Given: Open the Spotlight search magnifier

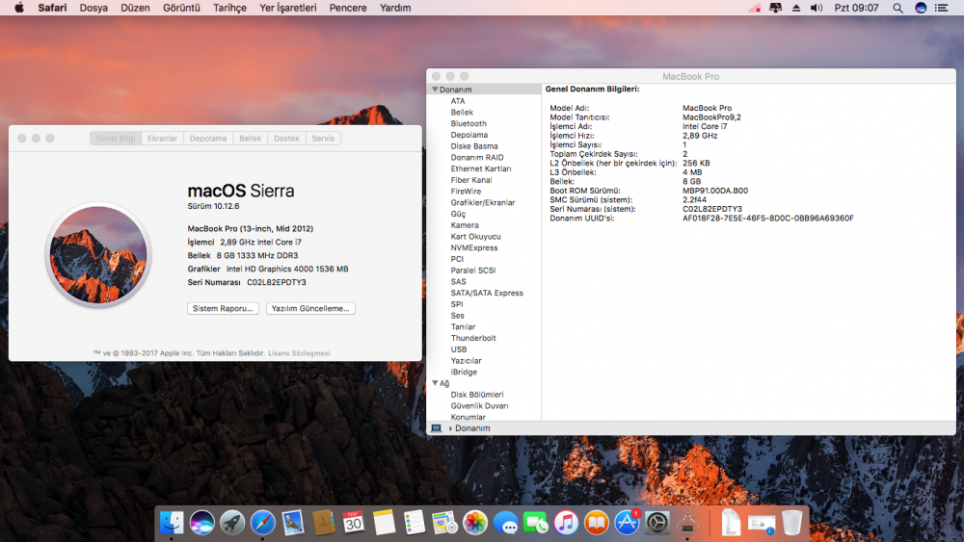Looking at the screenshot, I should (897, 8).
